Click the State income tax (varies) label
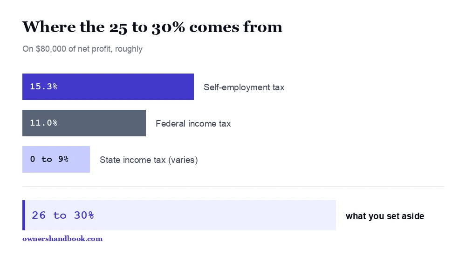The height and width of the screenshot is (255, 466). pos(149,160)
